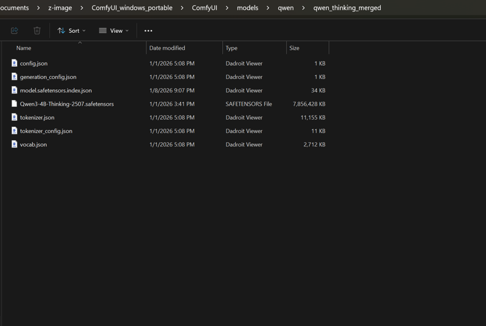Expand the chevron after qwen breadcrumb
Viewport: 486px width, 326px height.
[304, 8]
